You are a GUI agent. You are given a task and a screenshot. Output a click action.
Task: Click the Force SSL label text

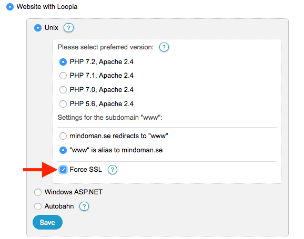[86, 170]
